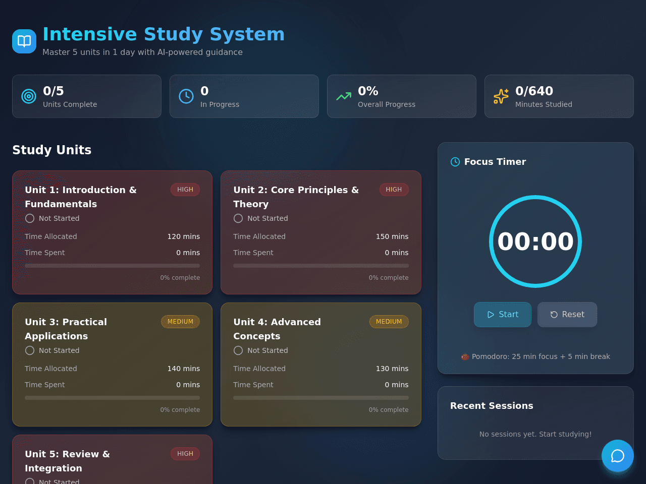
Task: Open Unit 1: Introduction & Fundamentals title
Action: 81,197
